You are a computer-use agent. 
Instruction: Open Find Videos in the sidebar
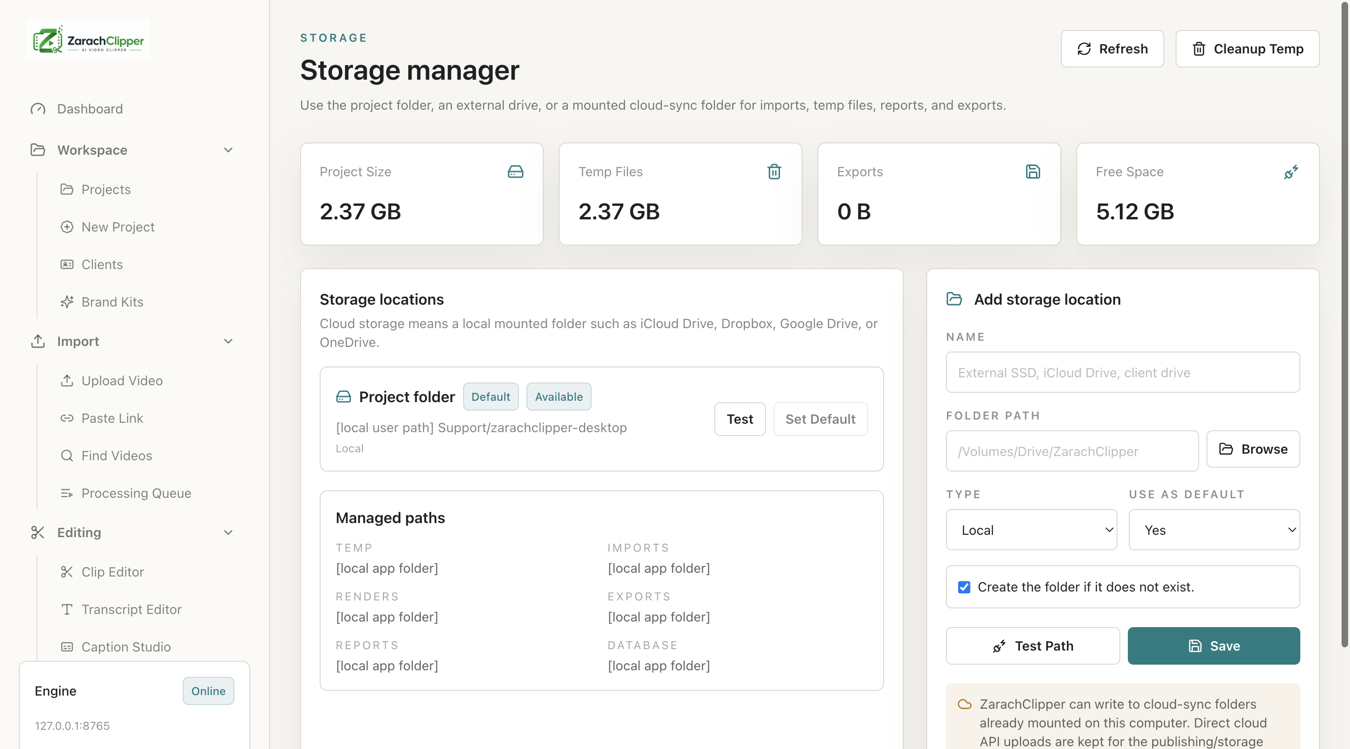(116, 456)
